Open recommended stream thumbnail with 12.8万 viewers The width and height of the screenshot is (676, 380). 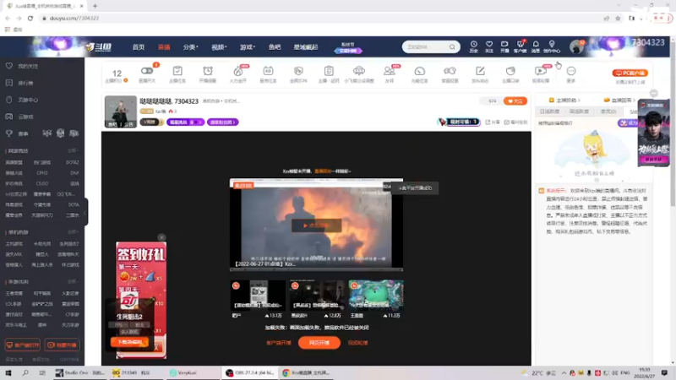[x=317, y=295]
